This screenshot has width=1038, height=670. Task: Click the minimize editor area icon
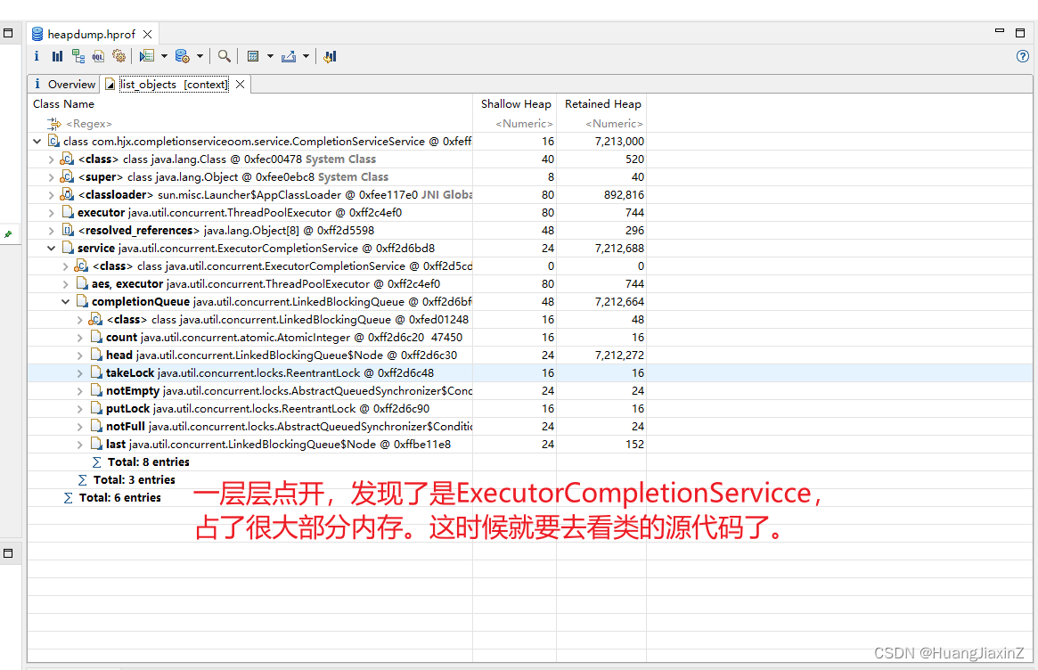pos(1000,31)
